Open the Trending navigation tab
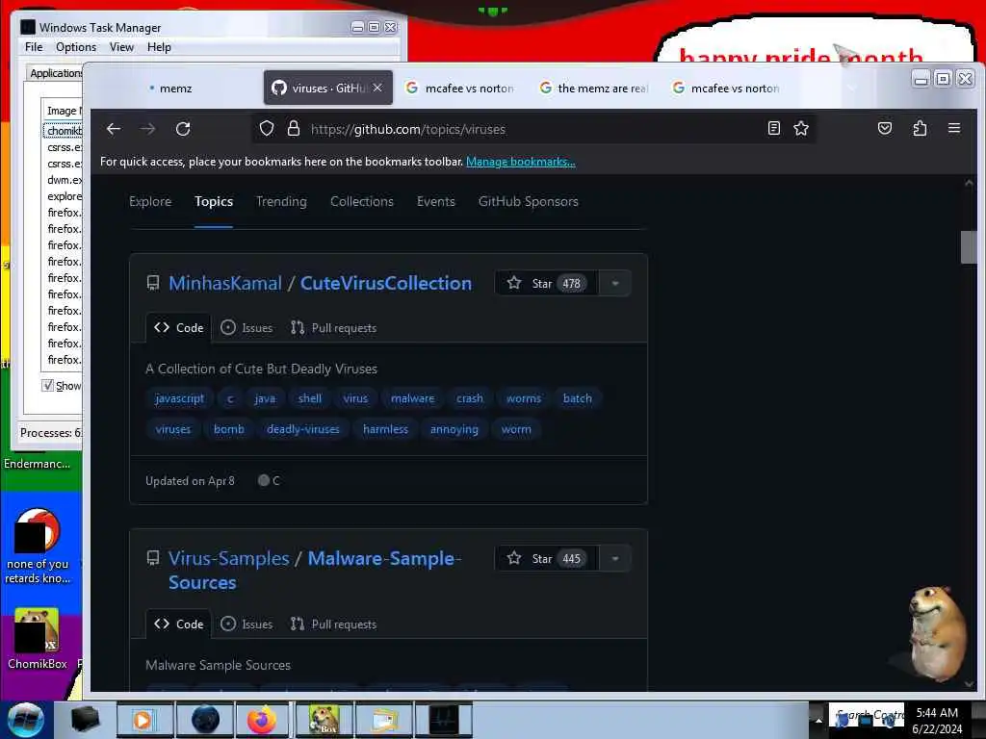This screenshot has height=739, width=986. pyautogui.click(x=281, y=201)
